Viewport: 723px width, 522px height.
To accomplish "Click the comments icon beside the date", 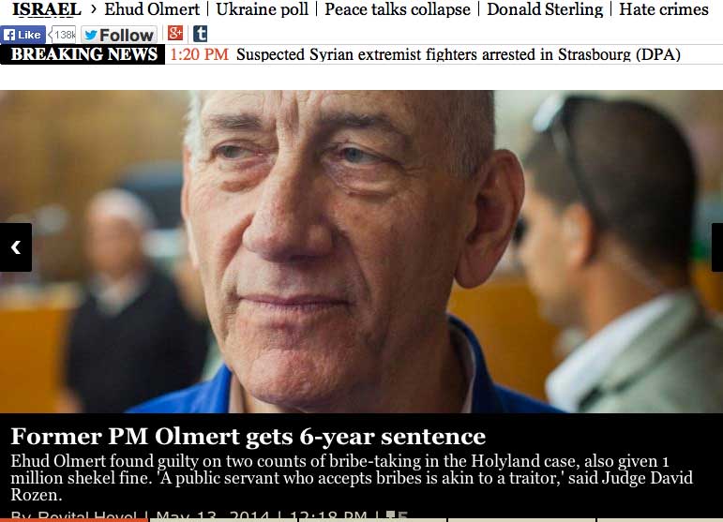I will click(397, 515).
